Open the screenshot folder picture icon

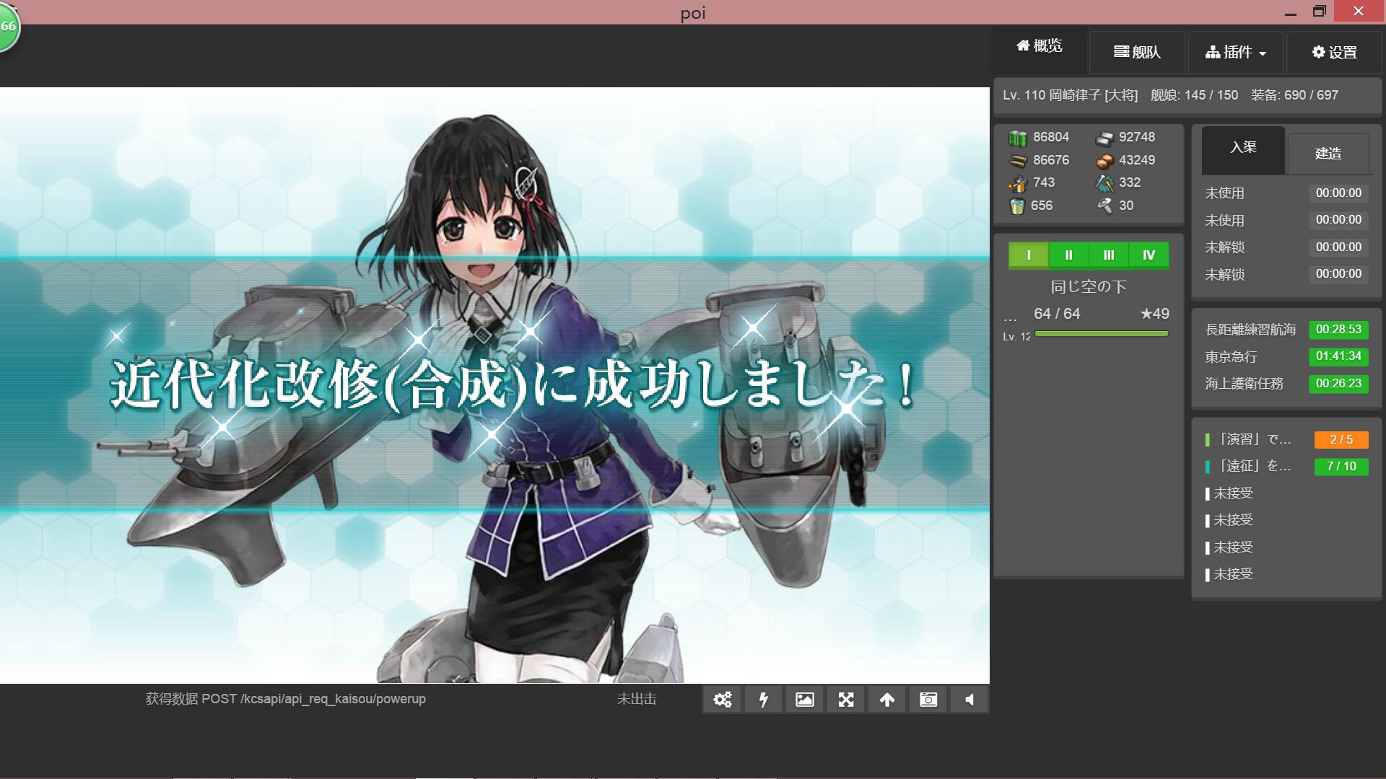point(804,700)
